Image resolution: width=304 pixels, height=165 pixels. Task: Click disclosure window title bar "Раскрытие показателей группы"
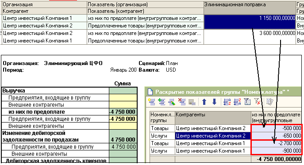point(223,92)
